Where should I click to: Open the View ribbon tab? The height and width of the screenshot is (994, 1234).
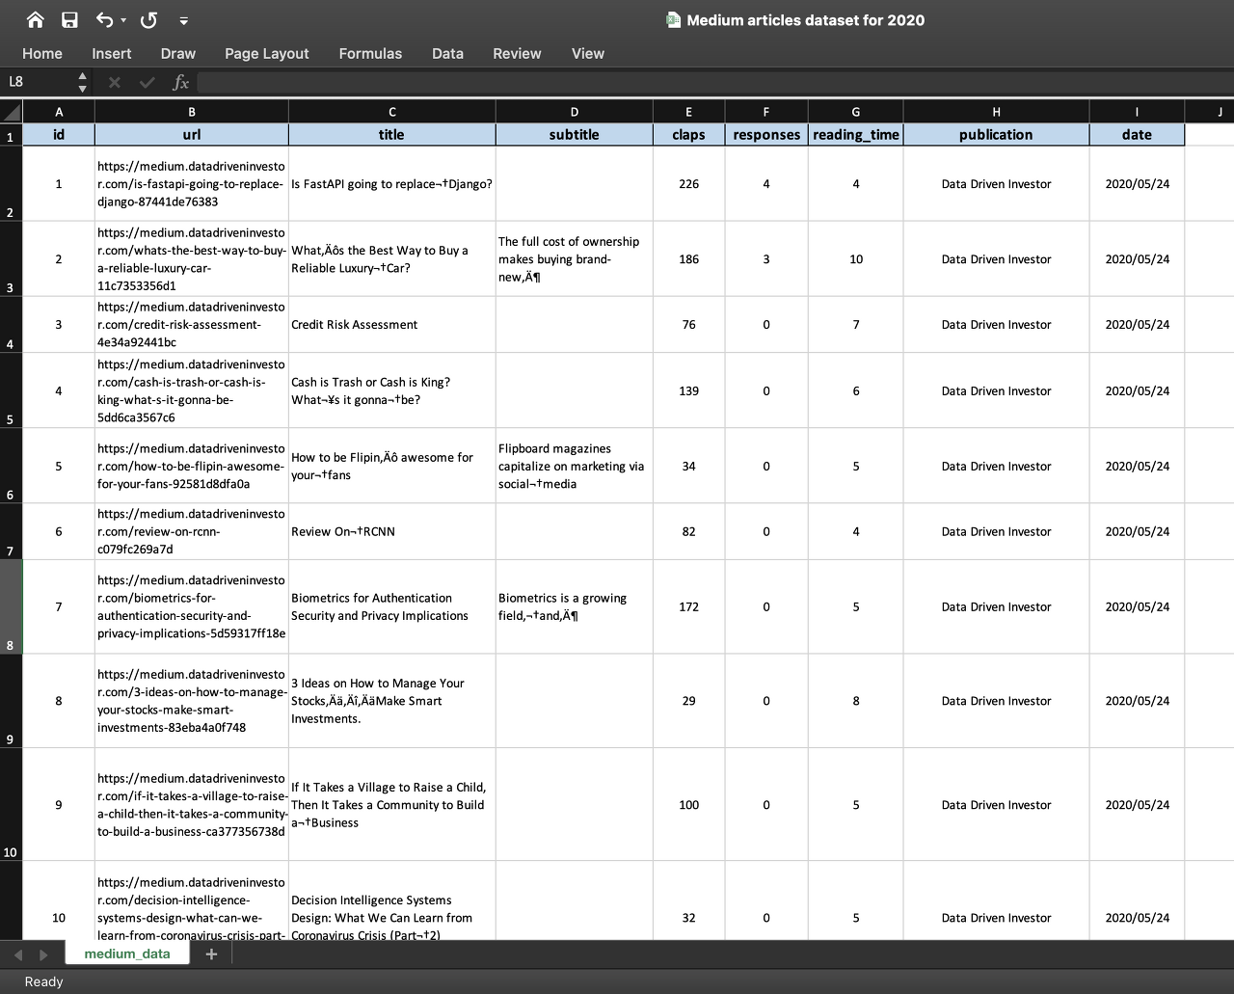pos(588,54)
